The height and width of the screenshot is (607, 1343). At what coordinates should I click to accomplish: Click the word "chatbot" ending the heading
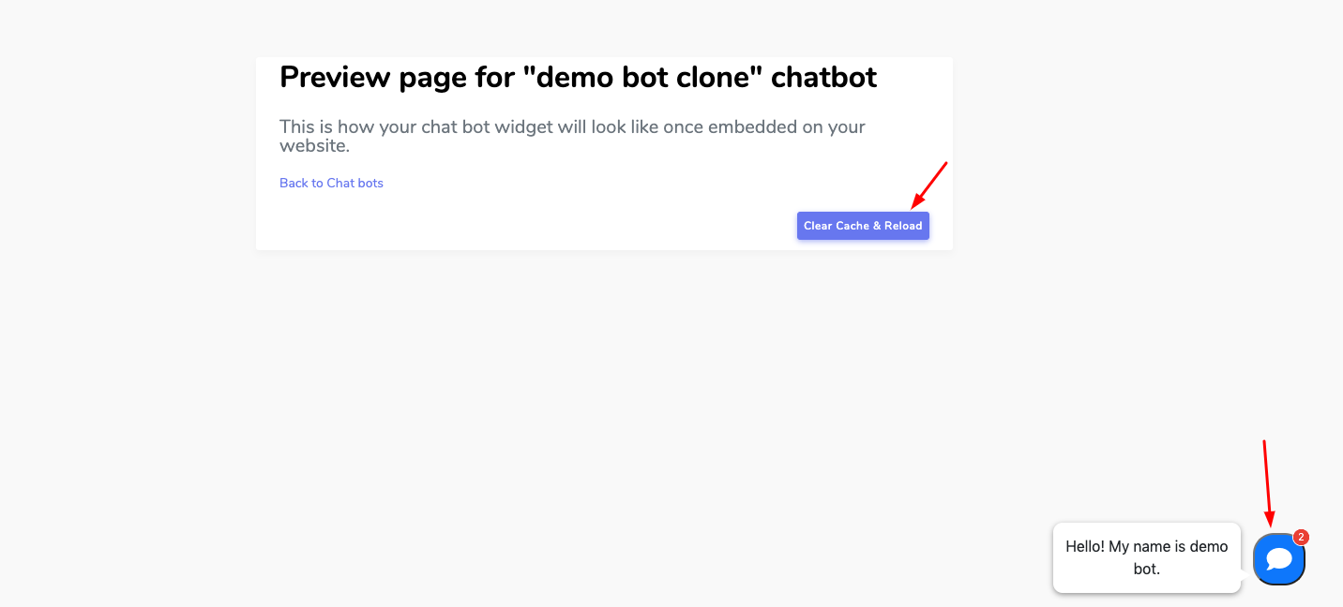coord(823,77)
